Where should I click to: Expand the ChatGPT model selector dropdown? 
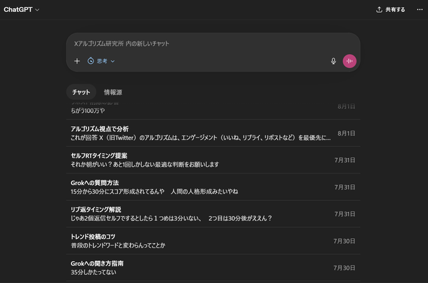tap(21, 10)
